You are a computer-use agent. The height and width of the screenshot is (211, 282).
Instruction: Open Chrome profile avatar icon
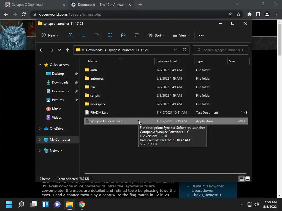[267, 14]
